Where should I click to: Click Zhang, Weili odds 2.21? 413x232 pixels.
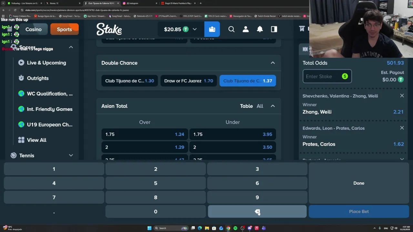point(398,112)
